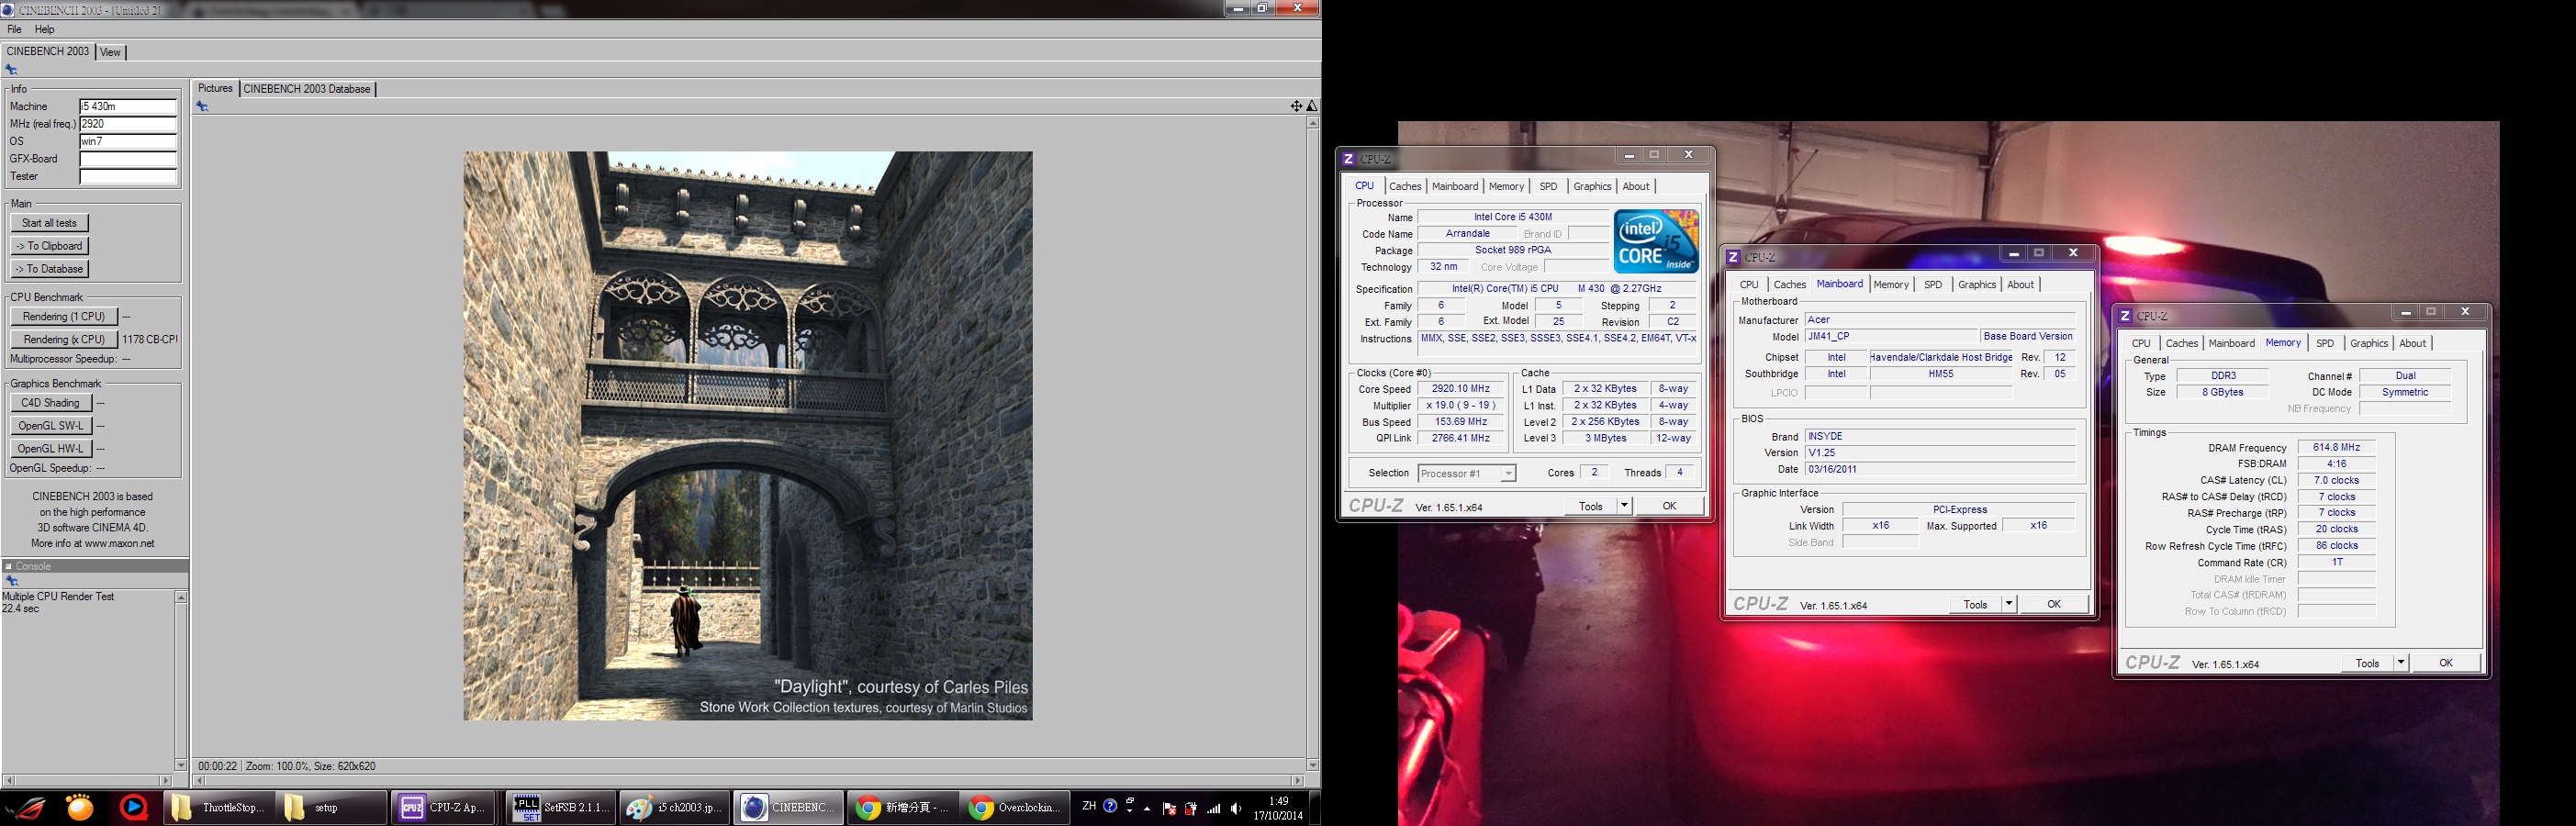Run the OpenGL SW-L test
This screenshot has height=826, width=2576.
tap(51, 426)
